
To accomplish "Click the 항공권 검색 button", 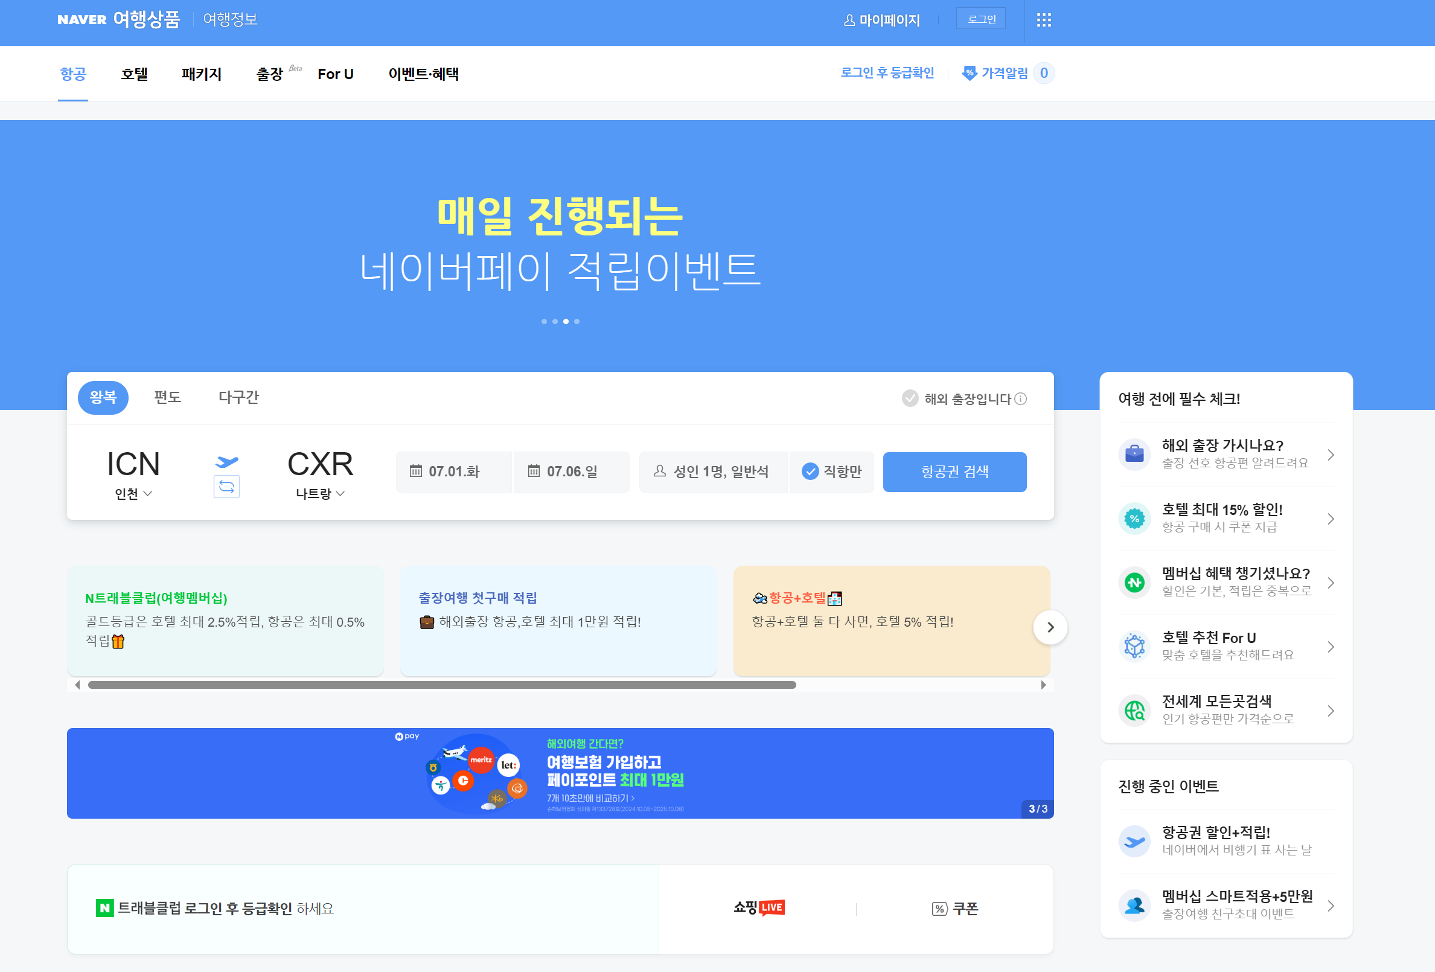I will pyautogui.click(x=954, y=472).
